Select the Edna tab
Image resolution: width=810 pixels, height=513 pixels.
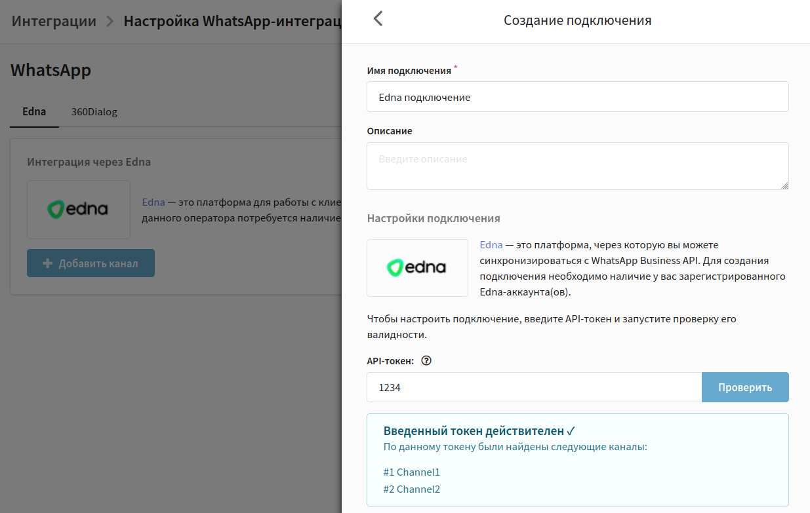[34, 111]
